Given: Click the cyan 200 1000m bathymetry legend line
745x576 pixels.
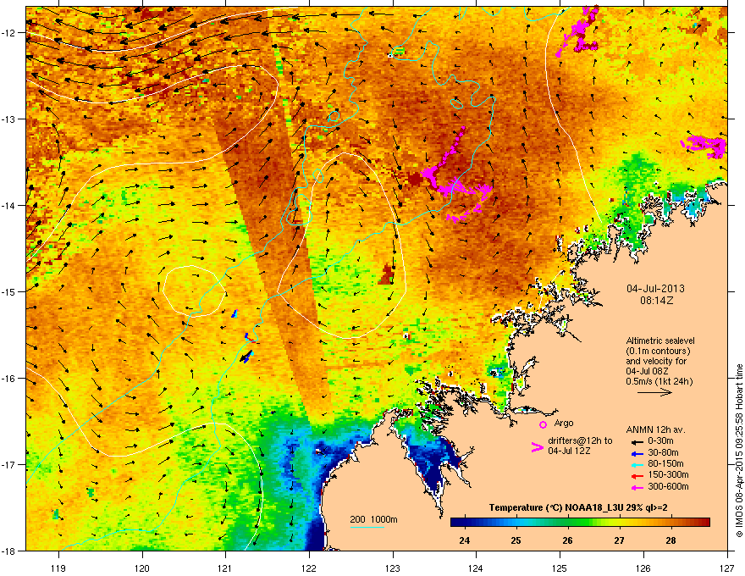Looking at the screenshot, I should click(x=367, y=528).
